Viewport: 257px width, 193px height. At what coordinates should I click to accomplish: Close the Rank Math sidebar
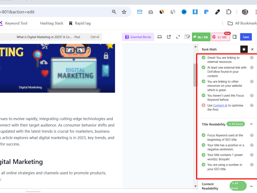[252, 49]
